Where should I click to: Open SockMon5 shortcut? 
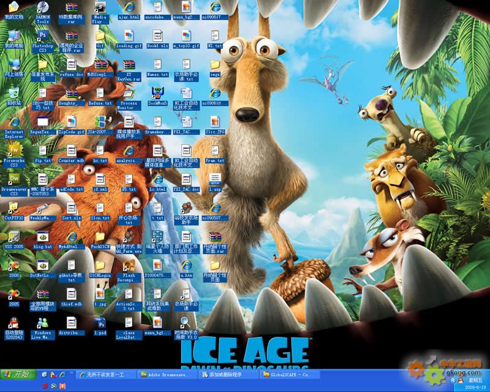(x=157, y=97)
